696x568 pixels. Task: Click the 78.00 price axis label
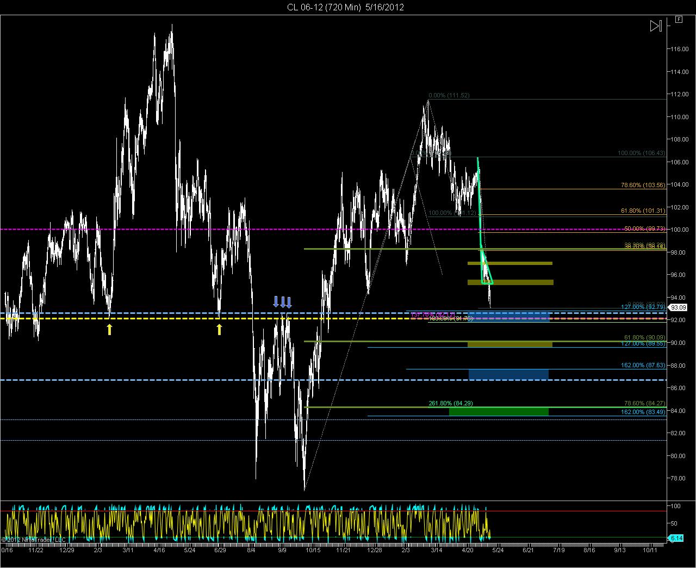point(679,479)
